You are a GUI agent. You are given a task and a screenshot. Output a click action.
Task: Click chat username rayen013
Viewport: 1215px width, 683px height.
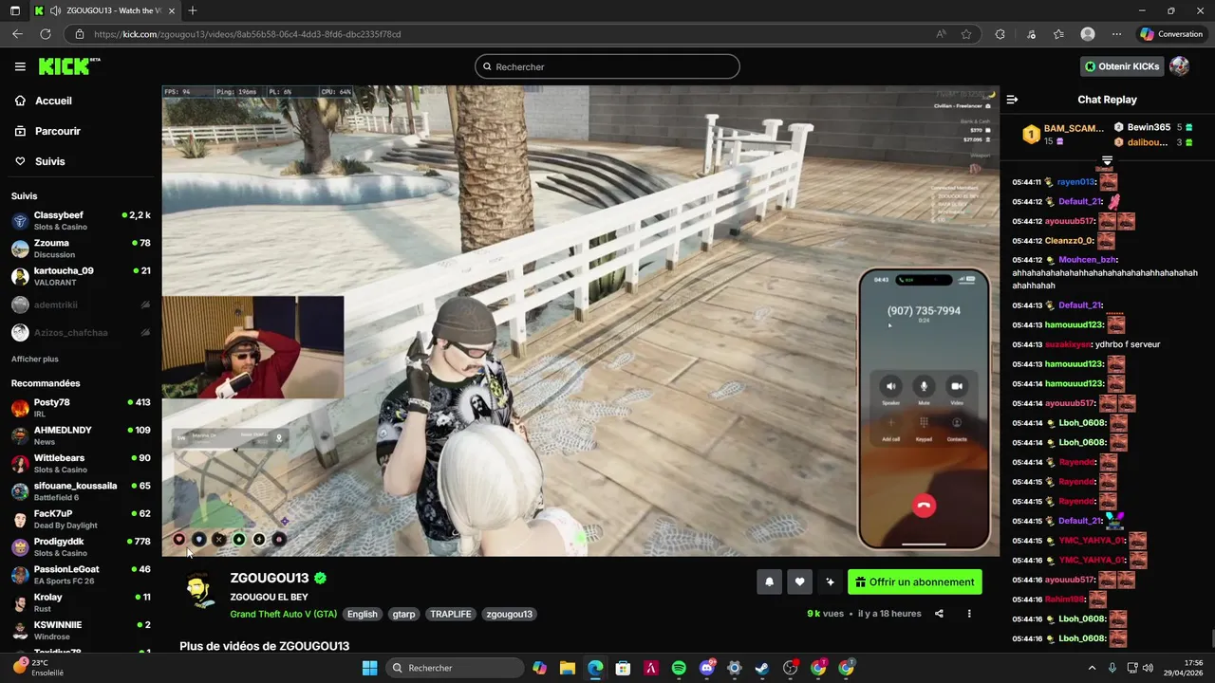click(x=1076, y=182)
